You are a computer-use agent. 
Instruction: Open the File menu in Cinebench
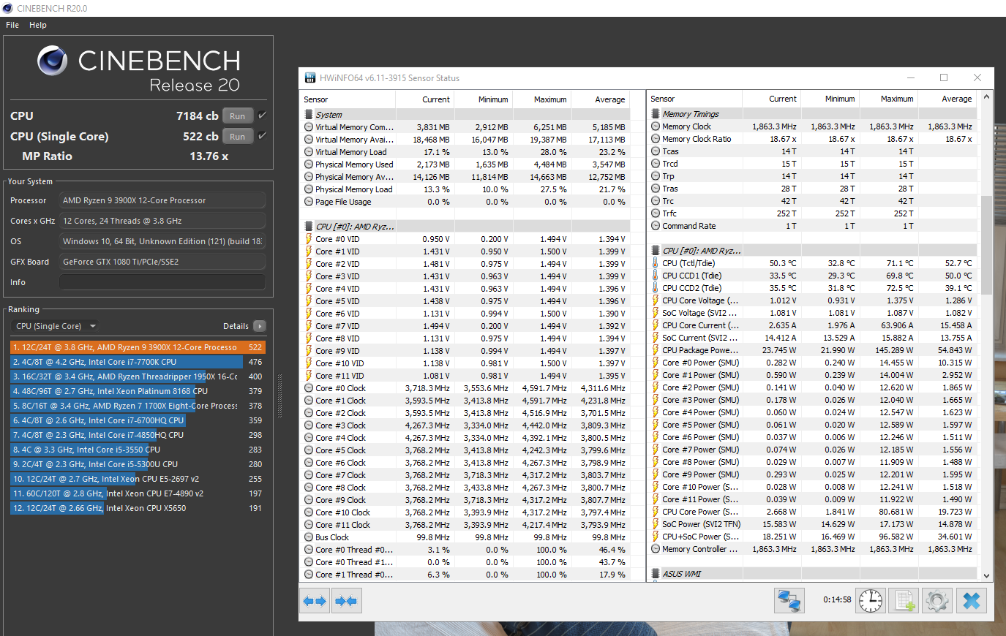[x=12, y=25]
